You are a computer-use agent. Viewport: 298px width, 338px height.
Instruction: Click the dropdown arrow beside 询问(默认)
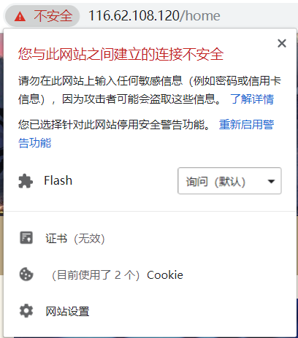271,181
